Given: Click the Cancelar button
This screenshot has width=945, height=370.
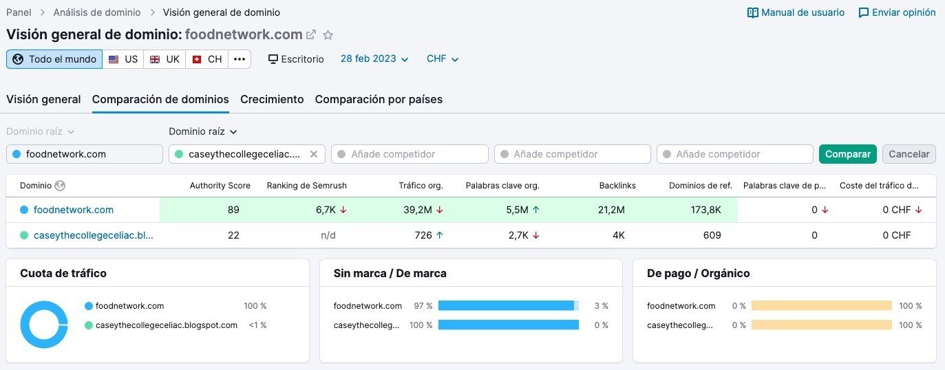Looking at the screenshot, I should tap(909, 154).
